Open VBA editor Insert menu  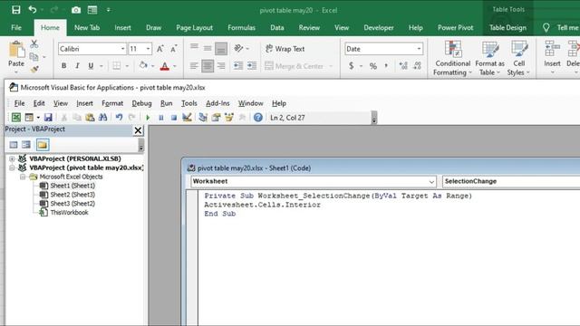coord(84,103)
